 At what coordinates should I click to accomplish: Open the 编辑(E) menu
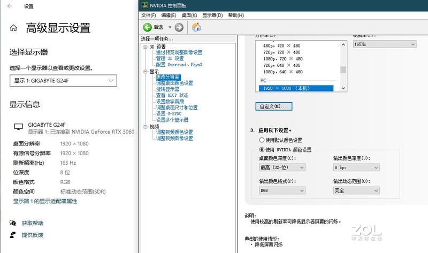tap(169, 16)
